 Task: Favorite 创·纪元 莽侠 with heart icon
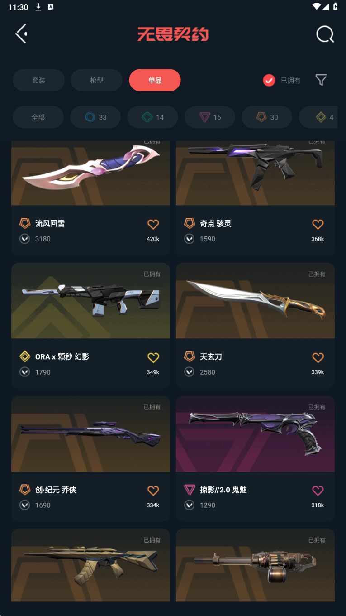pos(153,491)
